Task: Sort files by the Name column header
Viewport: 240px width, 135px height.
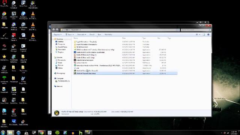Action: click(76, 38)
